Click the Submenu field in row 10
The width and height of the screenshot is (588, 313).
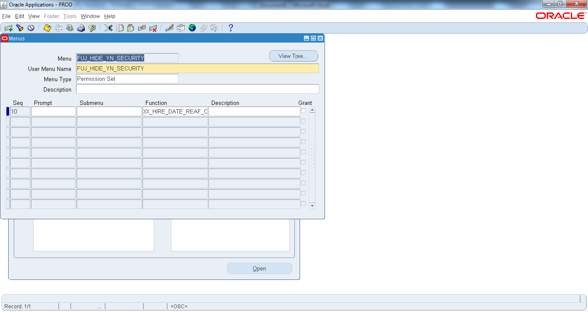[109, 111]
